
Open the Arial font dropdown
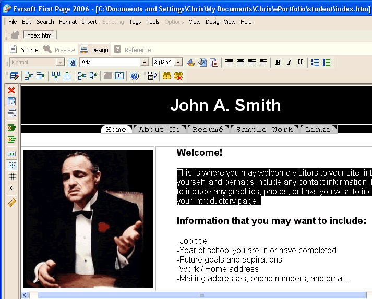tap(145, 63)
